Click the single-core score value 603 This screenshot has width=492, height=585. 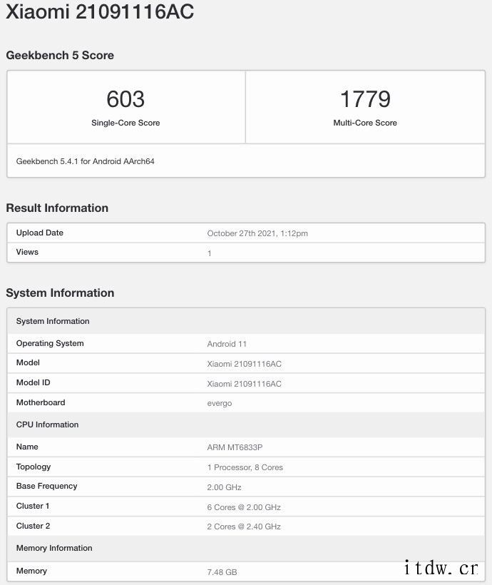[125, 99]
